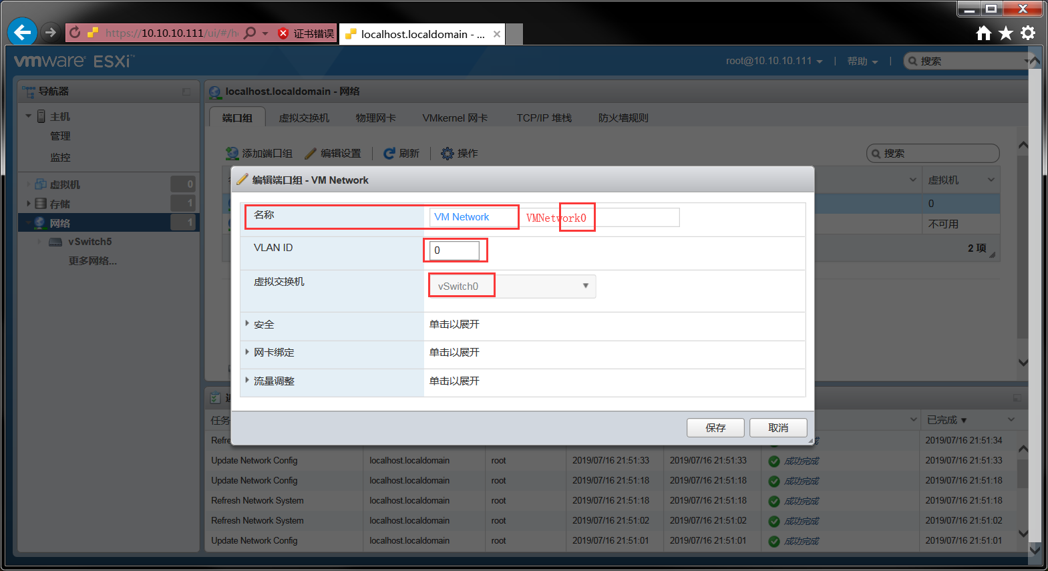1048x571 pixels.
Task: Reload the page with the refresh icon
Action: 75,33
